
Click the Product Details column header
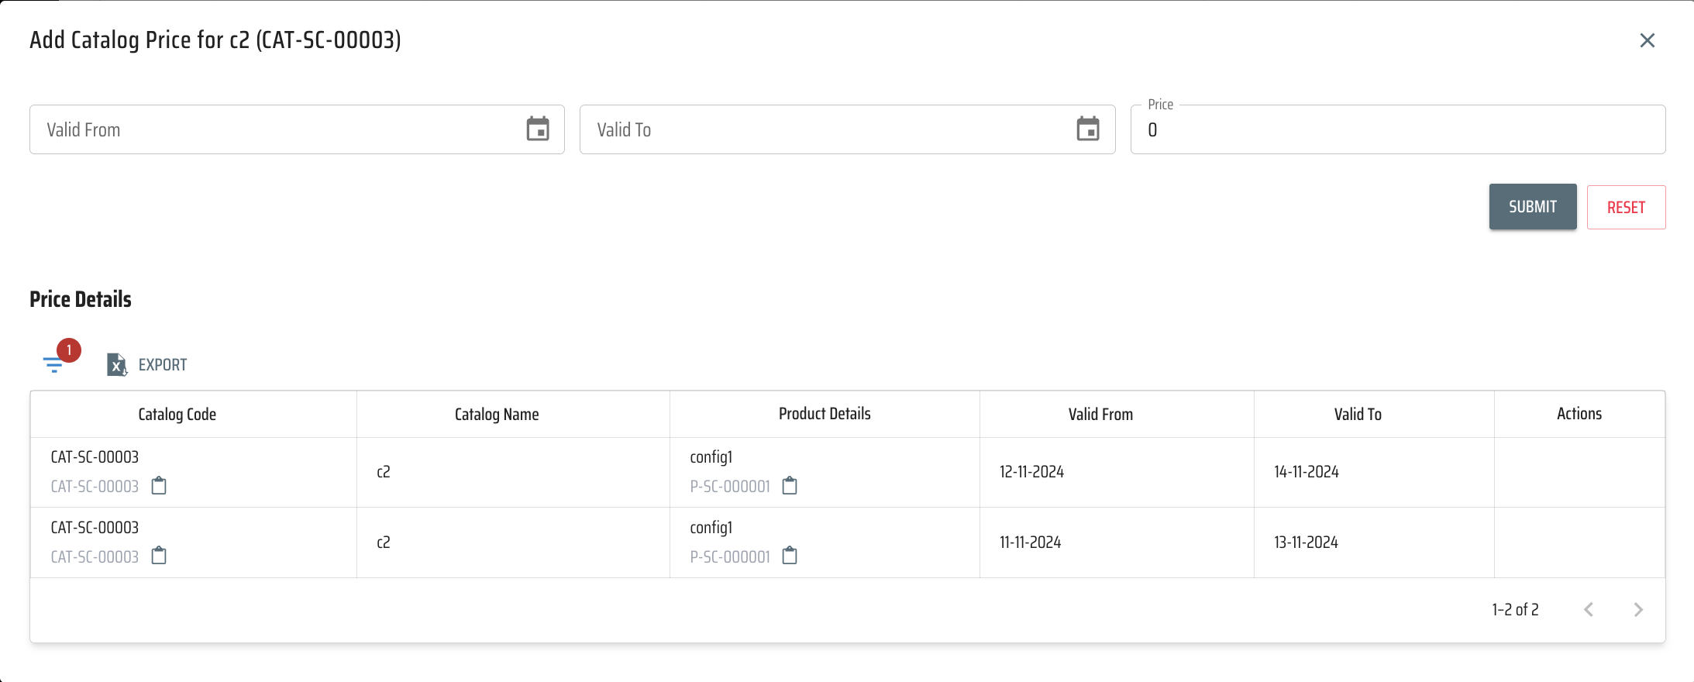click(825, 414)
